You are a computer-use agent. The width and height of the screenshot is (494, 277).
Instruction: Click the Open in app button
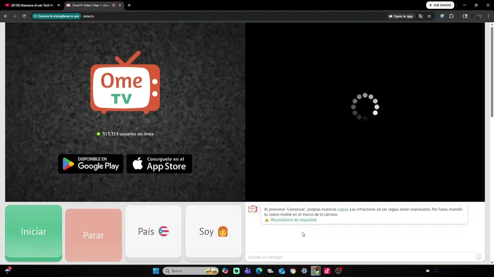click(x=401, y=16)
